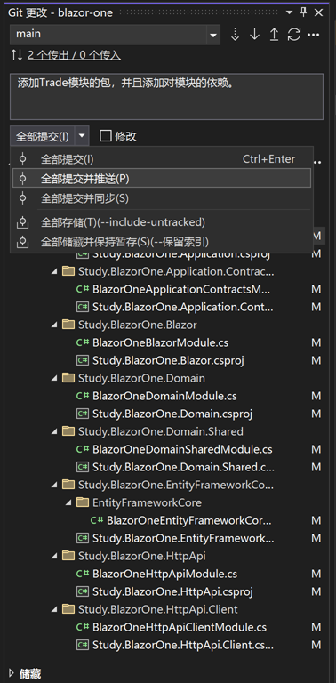Select BlazorOneDomainSharedModule.cs file

point(182,449)
